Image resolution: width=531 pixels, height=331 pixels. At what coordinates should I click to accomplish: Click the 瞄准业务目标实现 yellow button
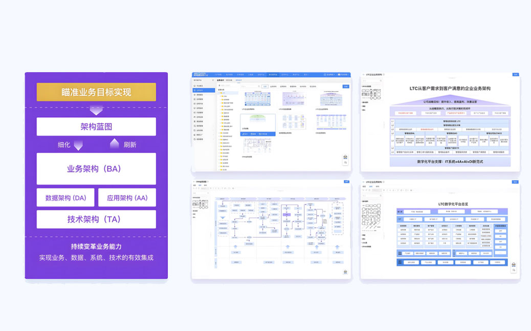pyautogui.click(x=96, y=92)
